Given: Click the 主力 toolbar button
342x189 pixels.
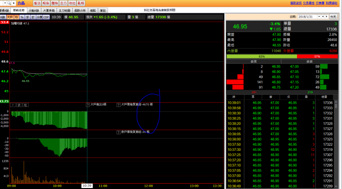Looking at the screenshot, I should [x=63, y=3].
